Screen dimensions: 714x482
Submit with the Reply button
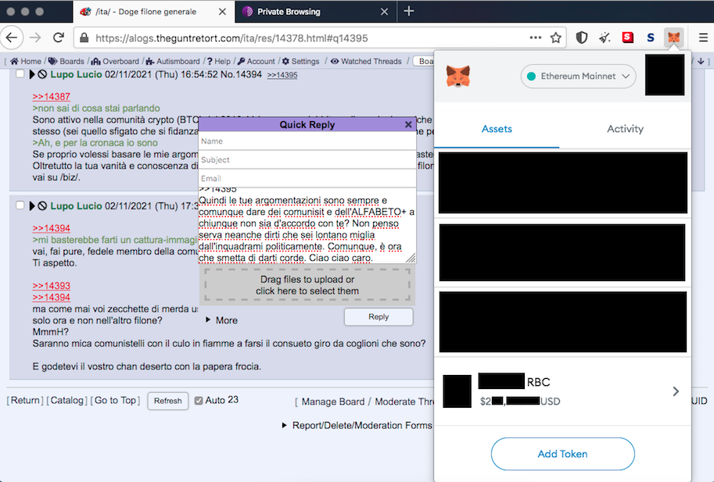pyautogui.click(x=379, y=316)
